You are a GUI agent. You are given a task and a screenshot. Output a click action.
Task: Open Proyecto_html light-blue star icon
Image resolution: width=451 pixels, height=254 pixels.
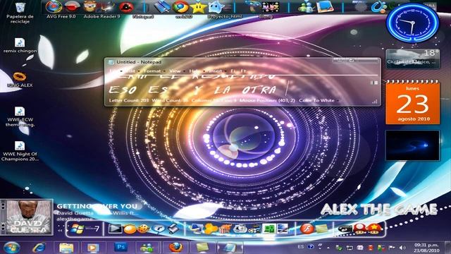tap(216, 7)
